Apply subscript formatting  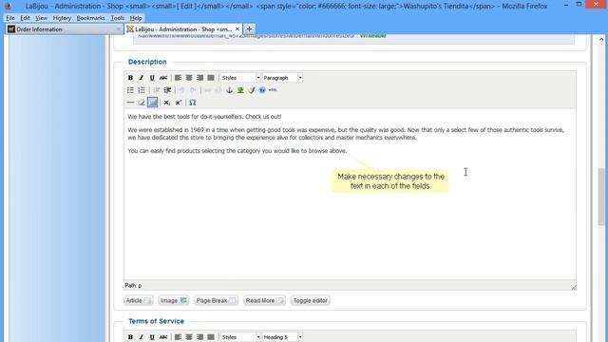(167, 103)
